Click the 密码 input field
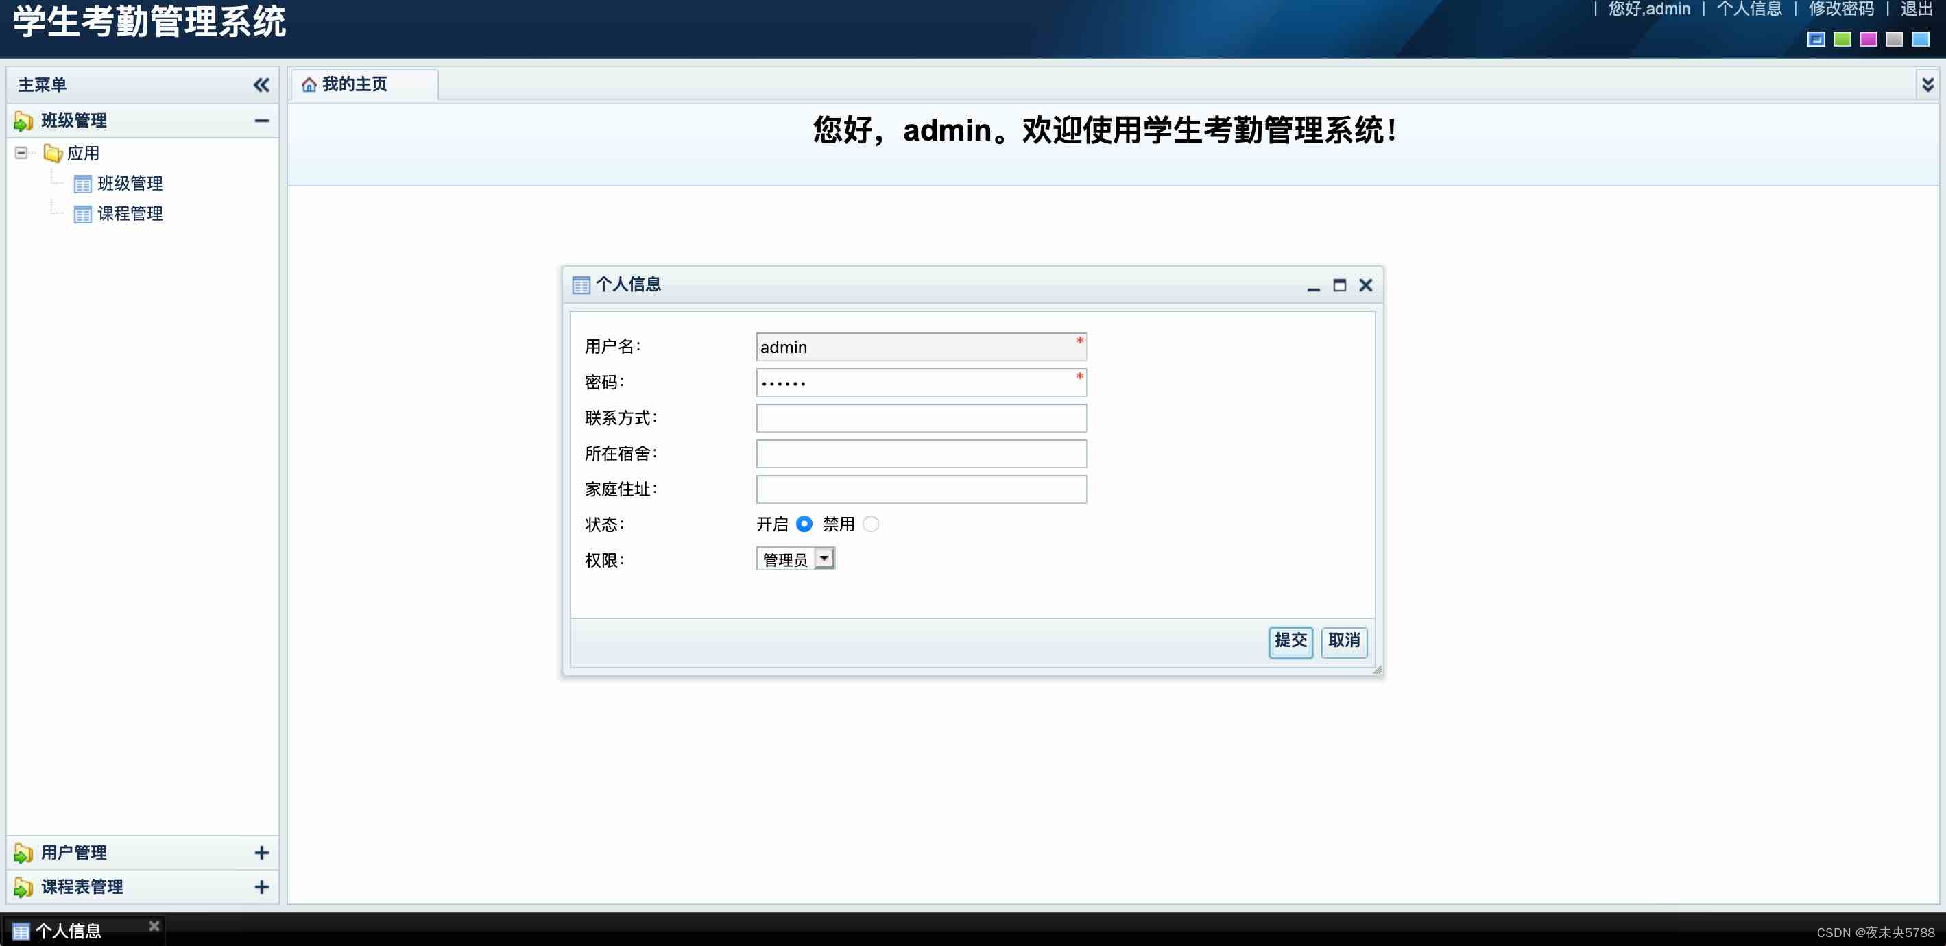1946x946 pixels. [x=921, y=382]
